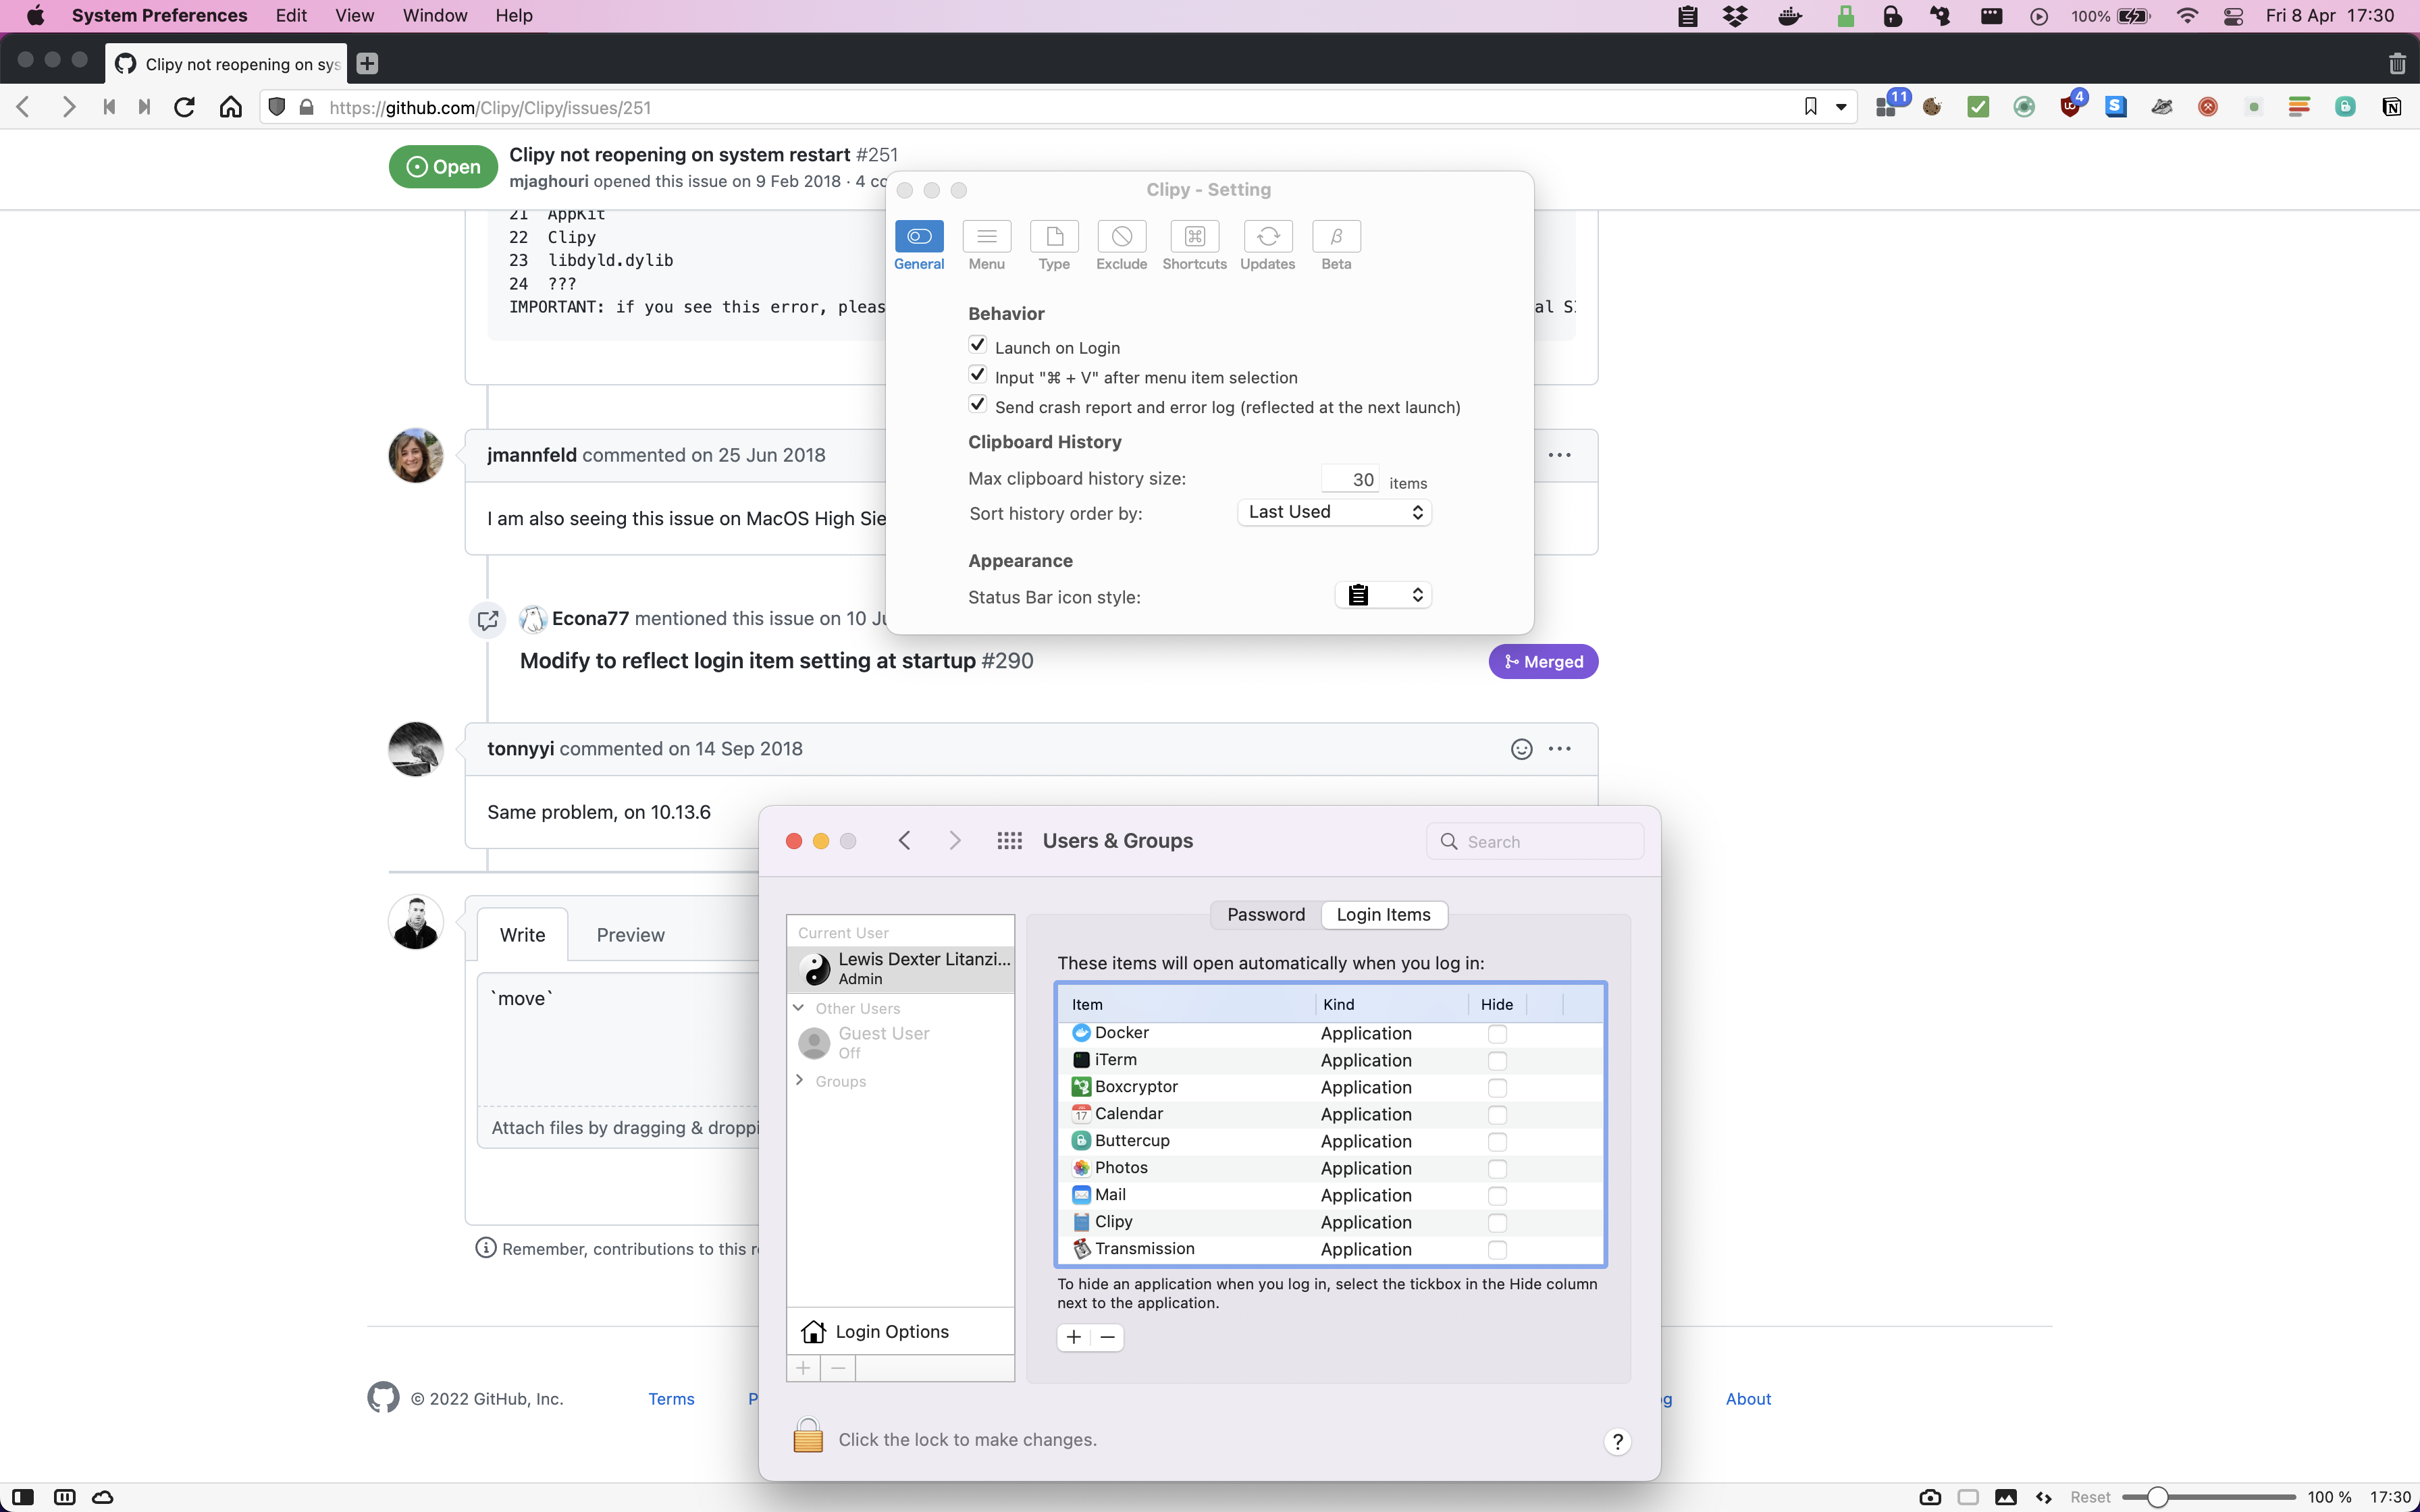Select the Type section in Clipy settings
This screenshot has width=2420, height=1512.
coord(1053,244)
